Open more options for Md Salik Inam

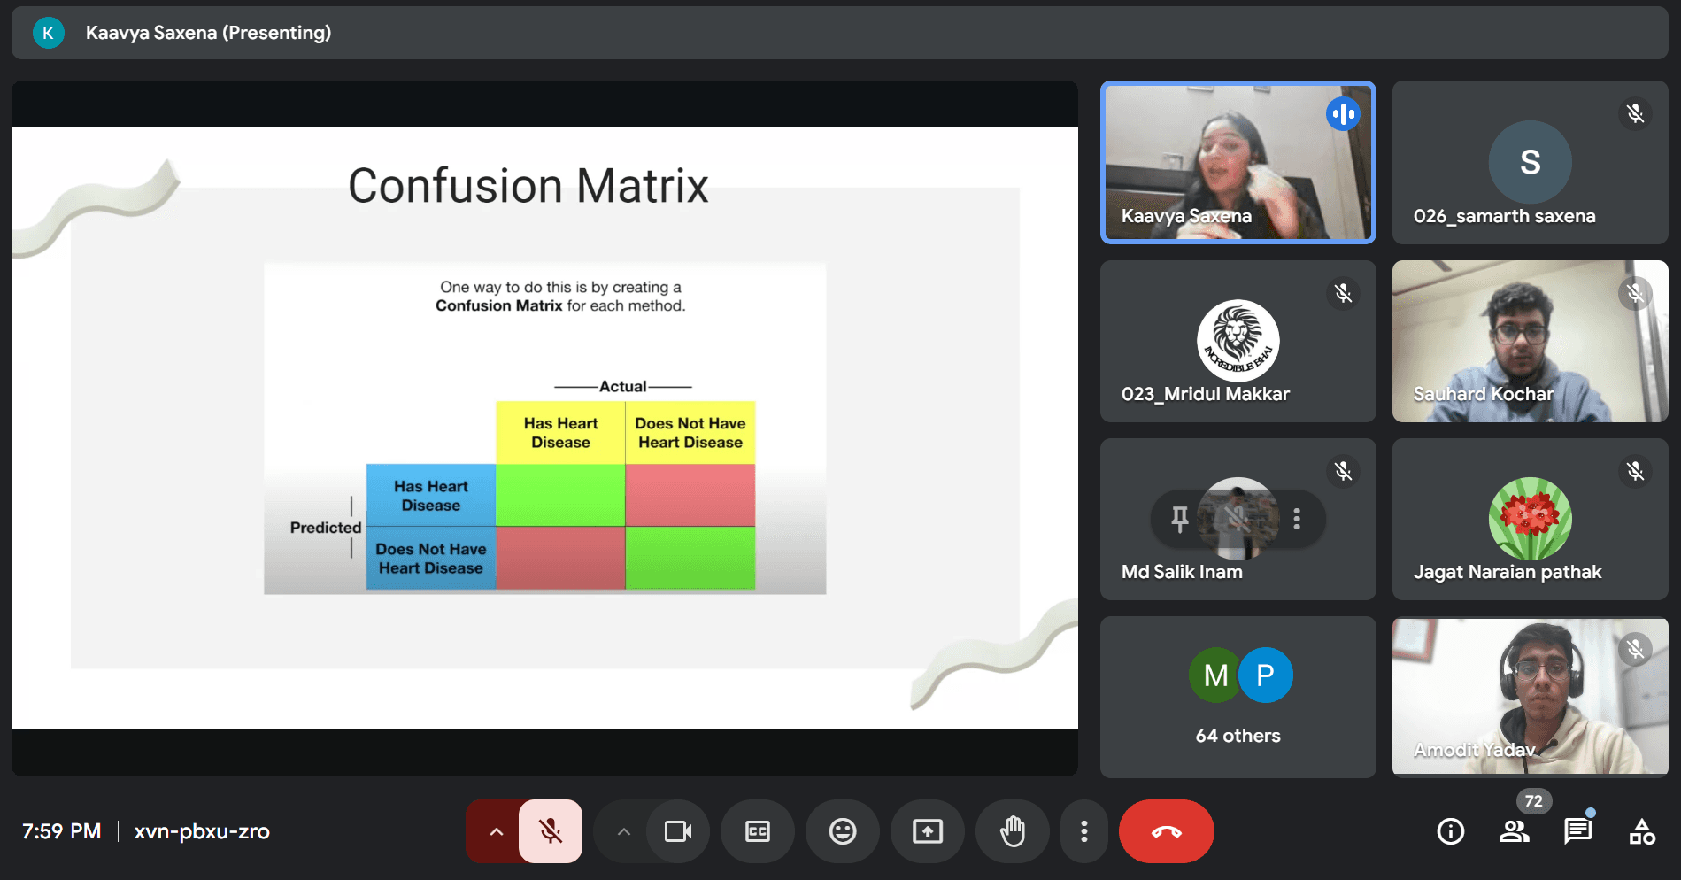coord(1297,519)
